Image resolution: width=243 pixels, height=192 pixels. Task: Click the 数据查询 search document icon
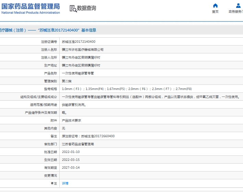[73, 9]
